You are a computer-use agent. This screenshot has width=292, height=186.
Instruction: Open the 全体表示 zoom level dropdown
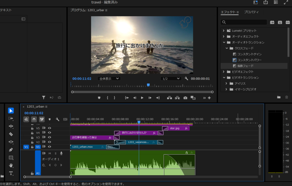coord(109,78)
